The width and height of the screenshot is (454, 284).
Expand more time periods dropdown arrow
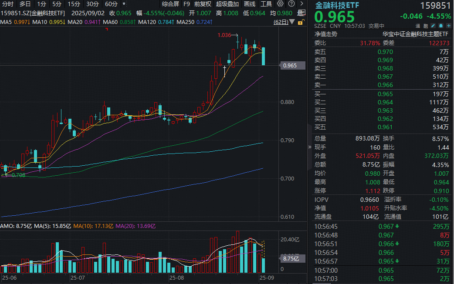click(x=124, y=4)
